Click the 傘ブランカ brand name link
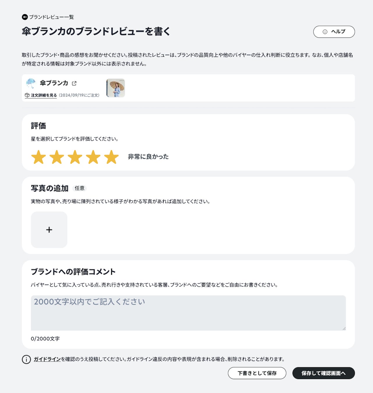This screenshot has height=393, width=373. point(54,83)
